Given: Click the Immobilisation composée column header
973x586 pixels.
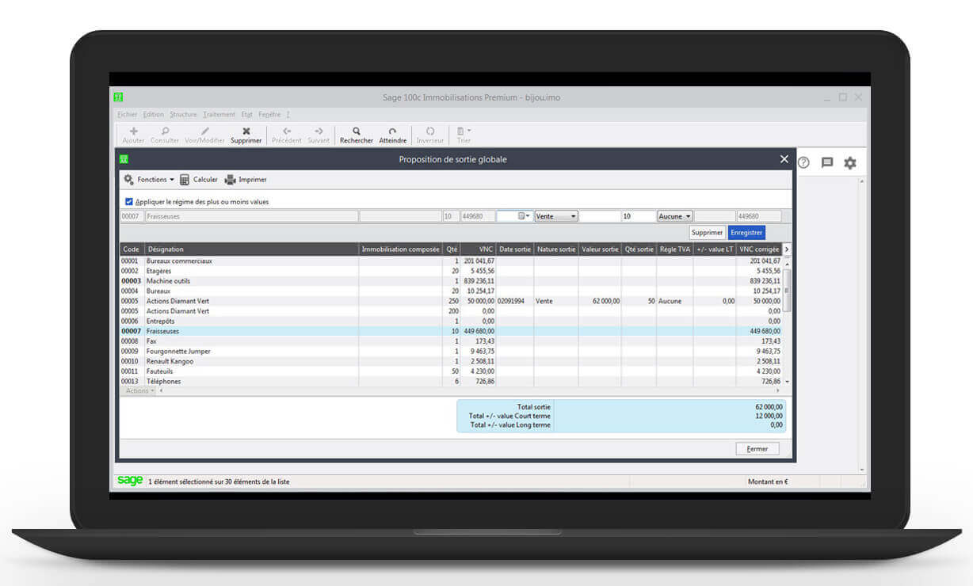Looking at the screenshot, I should 400,249.
